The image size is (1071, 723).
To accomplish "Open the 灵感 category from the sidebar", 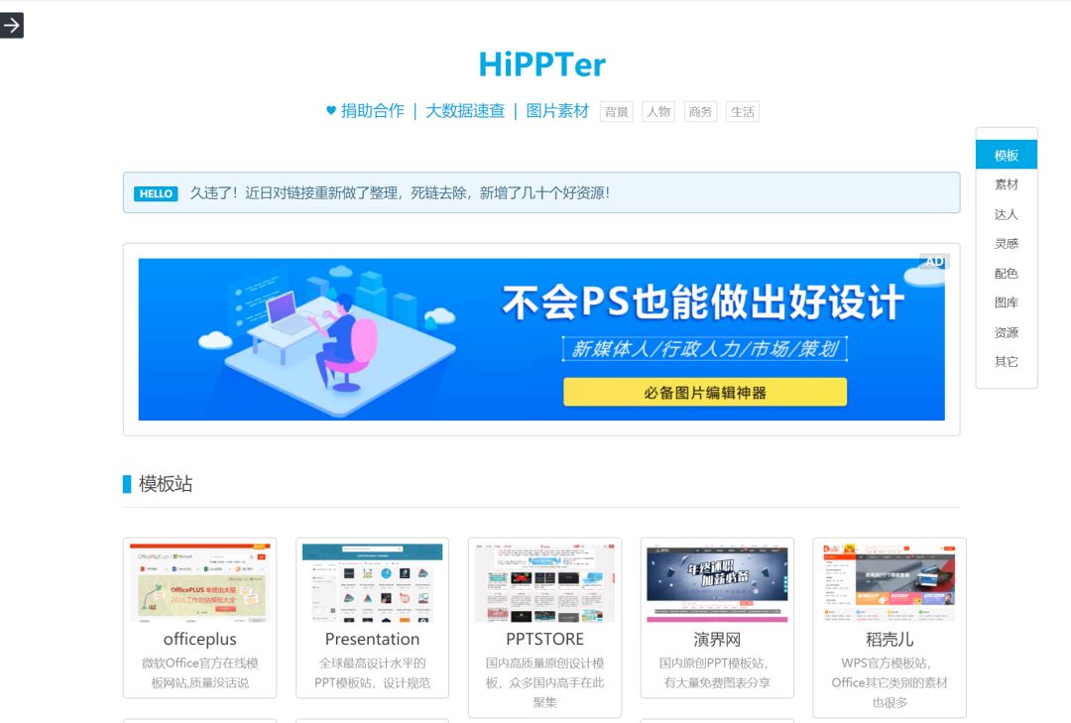I will 1007,243.
